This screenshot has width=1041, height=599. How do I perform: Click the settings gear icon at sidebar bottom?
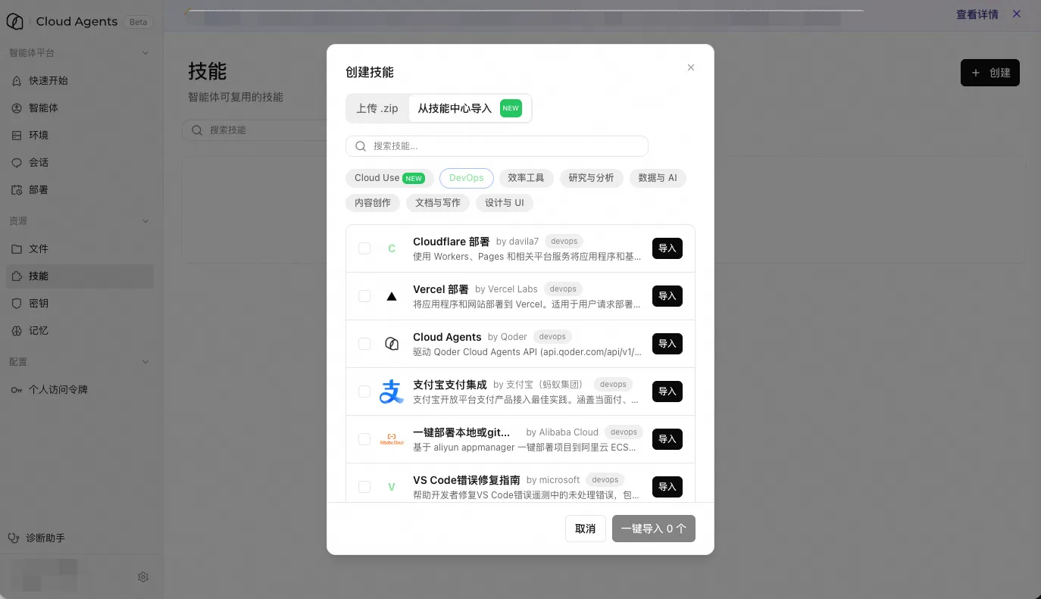click(143, 577)
